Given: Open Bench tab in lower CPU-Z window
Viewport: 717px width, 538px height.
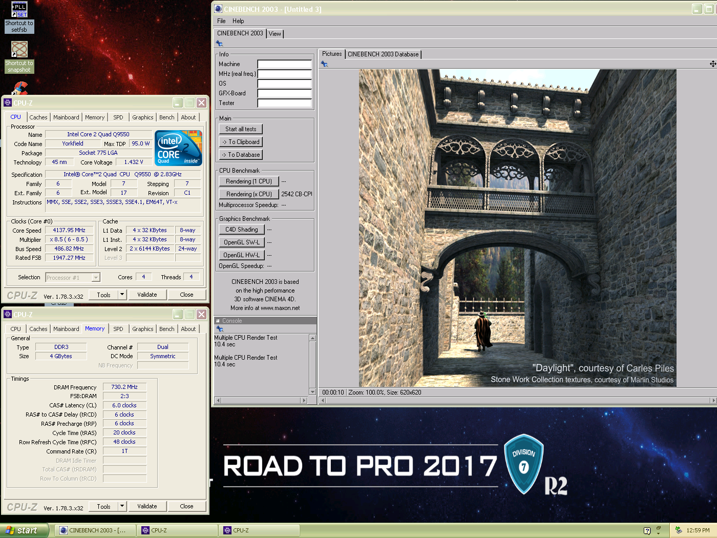Looking at the screenshot, I should [167, 329].
